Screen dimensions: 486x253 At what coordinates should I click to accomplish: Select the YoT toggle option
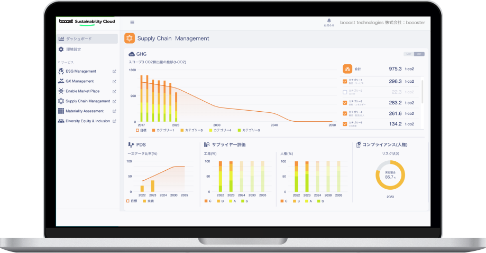(419, 54)
